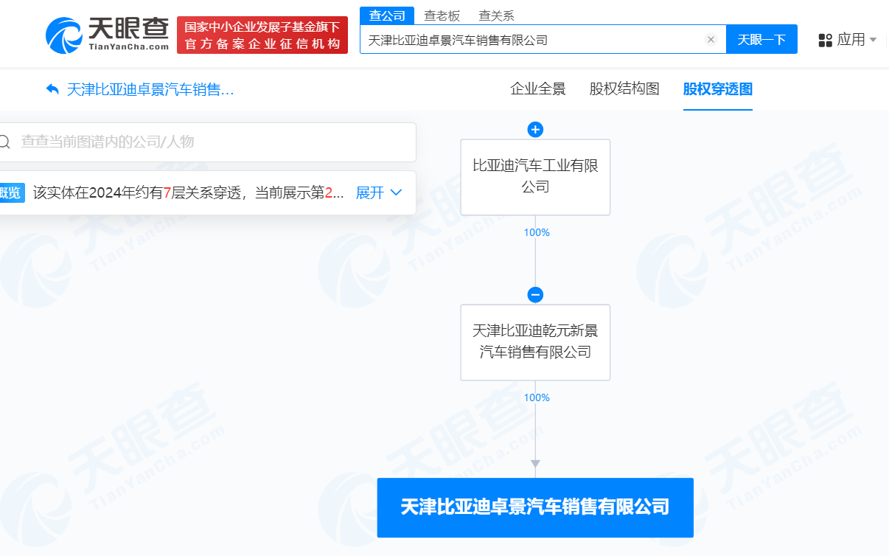
Task: Click the 国家中小企业发展子基金旗下 red banner
Action: (x=262, y=35)
